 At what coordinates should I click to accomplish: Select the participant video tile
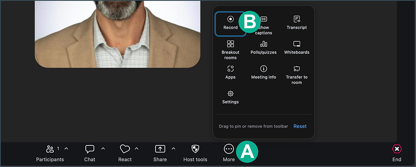click(118, 34)
